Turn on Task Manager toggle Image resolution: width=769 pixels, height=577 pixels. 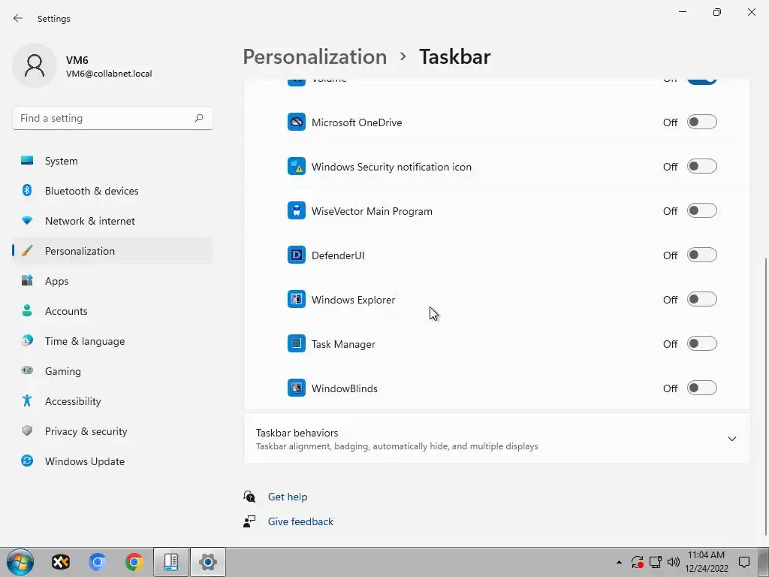click(x=702, y=343)
